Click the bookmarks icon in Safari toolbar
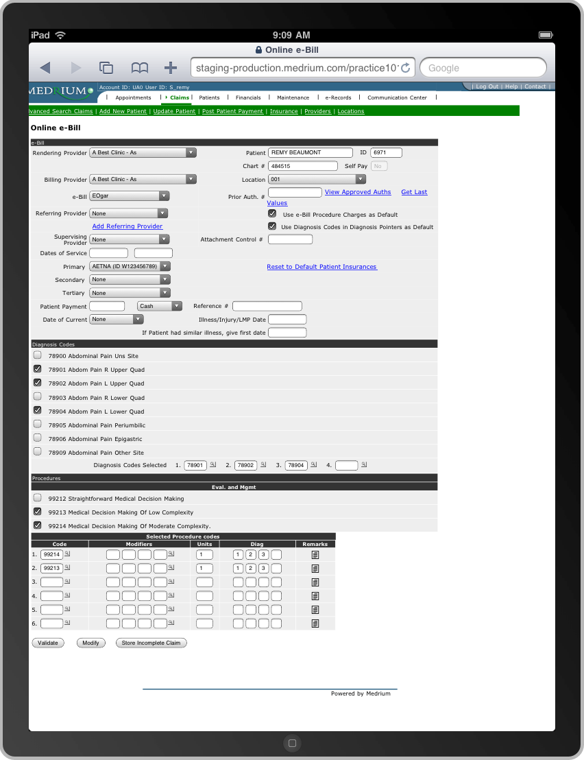Screen dimensions: 584x760 coord(139,67)
